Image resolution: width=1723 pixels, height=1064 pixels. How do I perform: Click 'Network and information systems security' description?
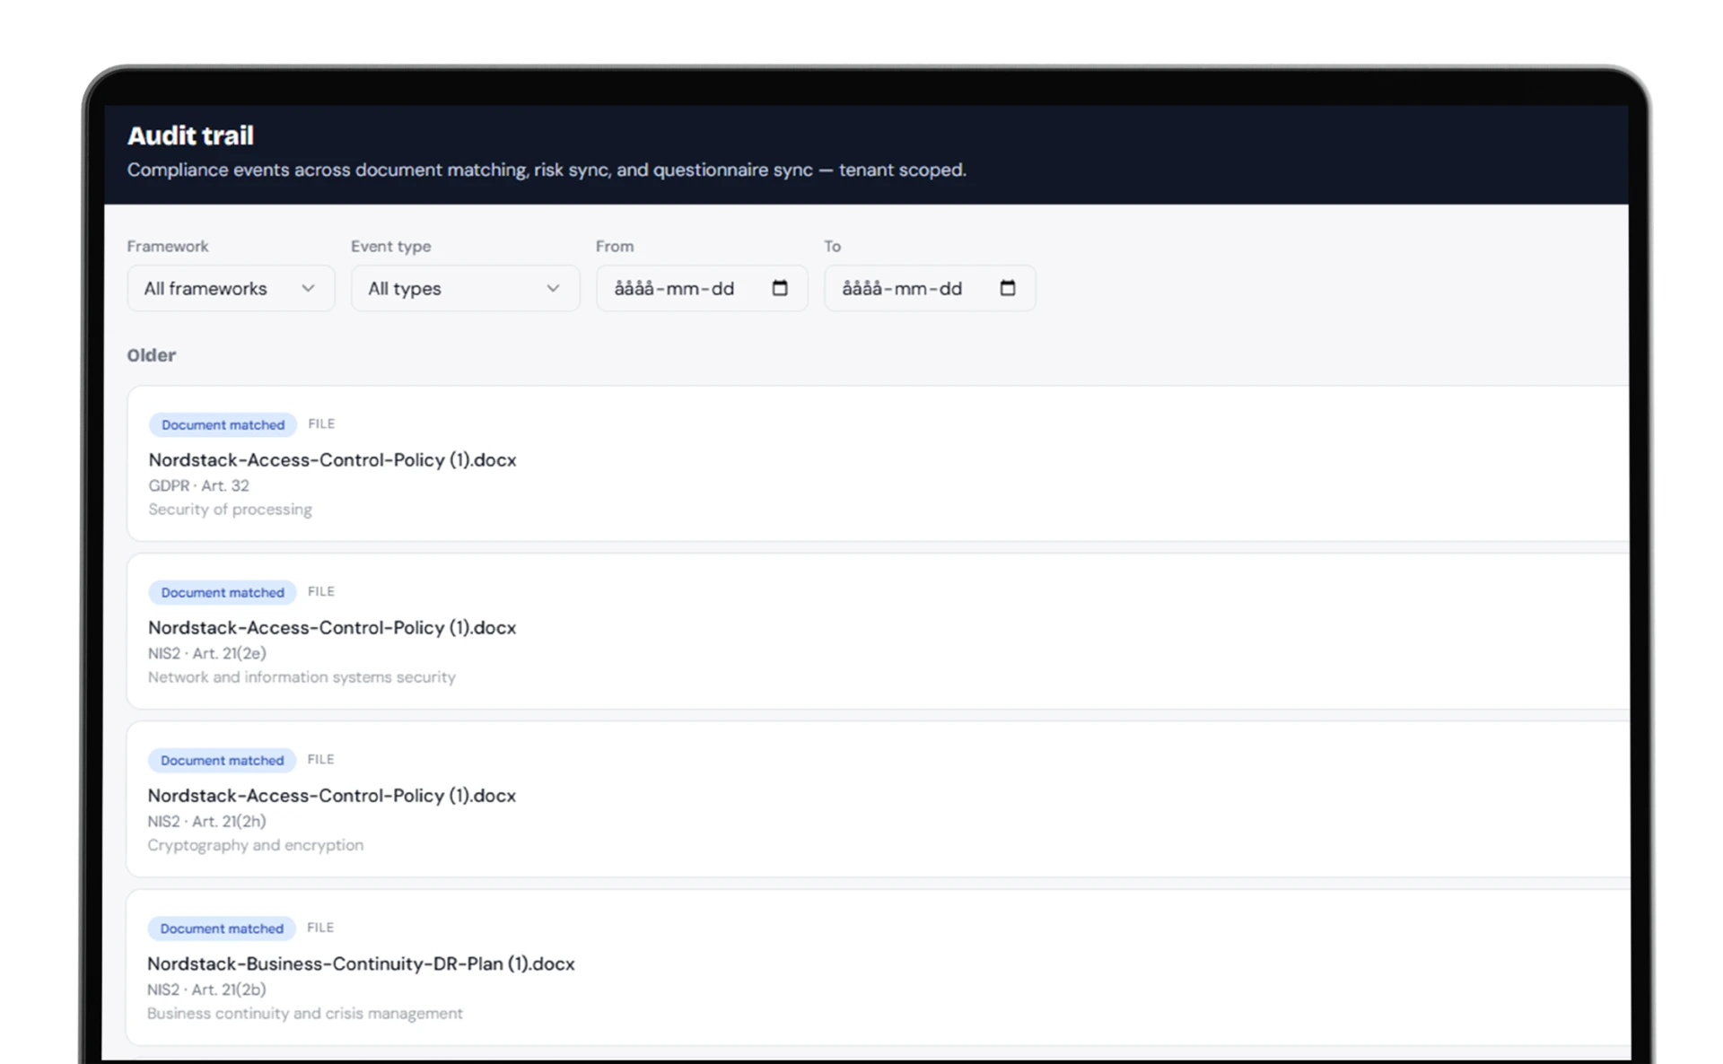click(302, 676)
